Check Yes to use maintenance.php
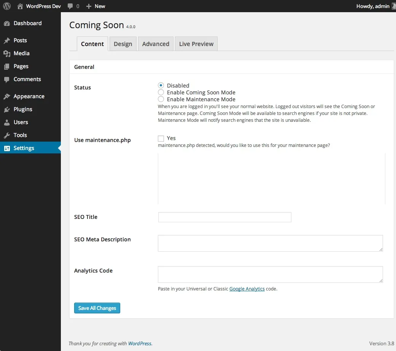Screen dimensions: 396x351 (161, 138)
